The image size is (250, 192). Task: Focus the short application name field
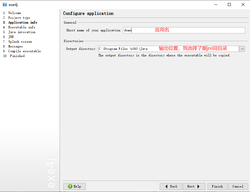[184, 30]
